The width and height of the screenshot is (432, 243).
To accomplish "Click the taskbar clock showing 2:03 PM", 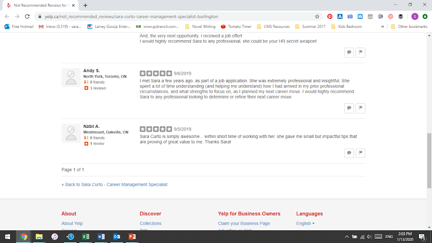I will pyautogui.click(x=405, y=237).
